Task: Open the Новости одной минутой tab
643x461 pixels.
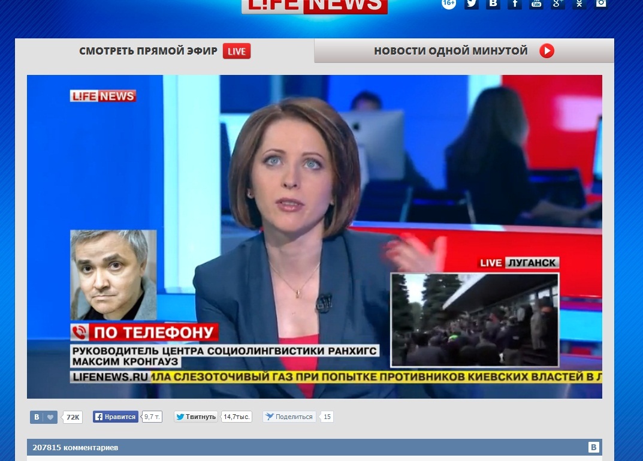Action: point(464,51)
